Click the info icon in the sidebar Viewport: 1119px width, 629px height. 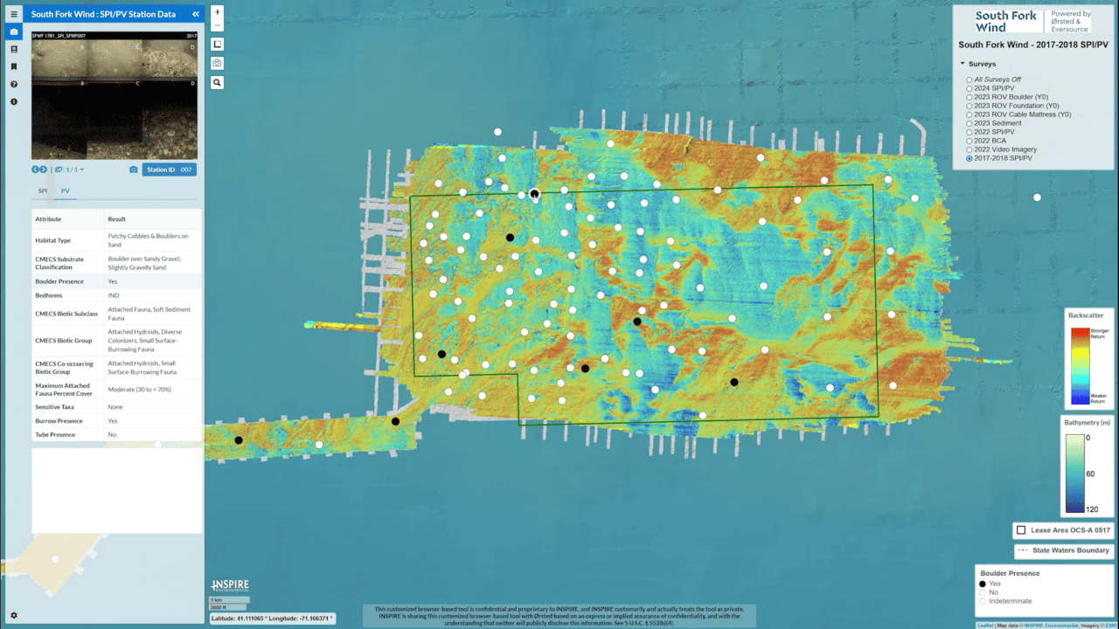(14, 101)
